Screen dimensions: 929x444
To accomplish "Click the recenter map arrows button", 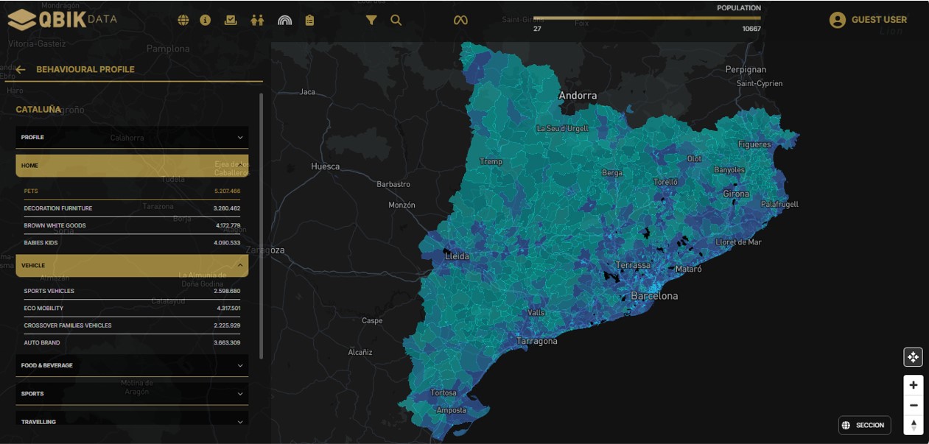I will pos(913,357).
